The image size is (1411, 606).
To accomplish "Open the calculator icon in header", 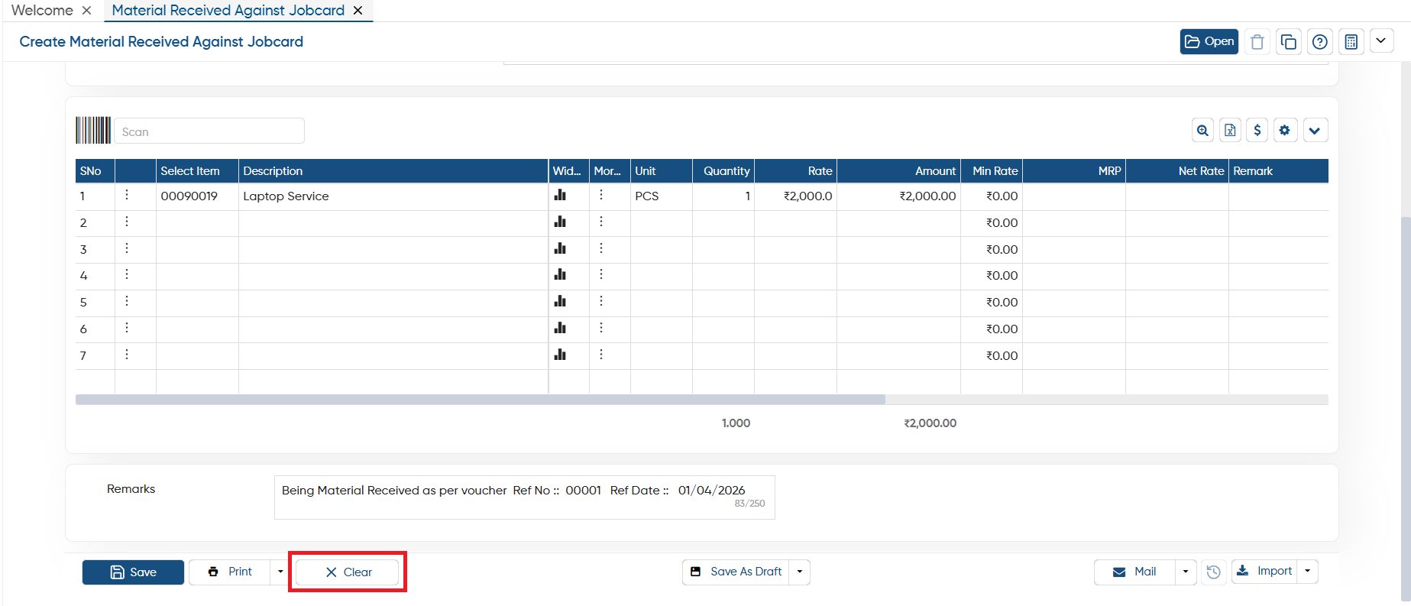I will click(x=1351, y=42).
